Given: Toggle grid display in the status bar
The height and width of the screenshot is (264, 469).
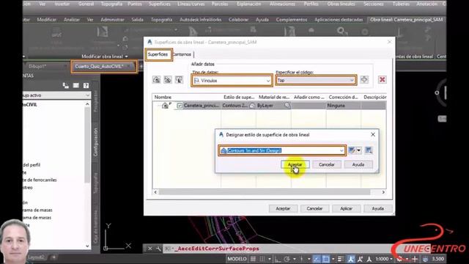Looking at the screenshot, I should [253, 259].
